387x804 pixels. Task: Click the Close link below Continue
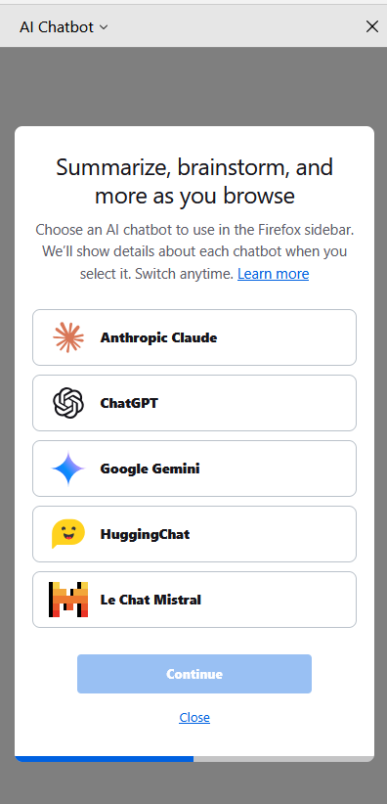click(194, 717)
